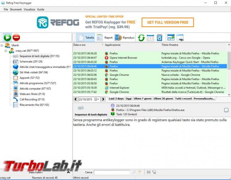The image size is (231, 180).
Task: Open the Riproduci slideshow view
Action: coord(125,38)
